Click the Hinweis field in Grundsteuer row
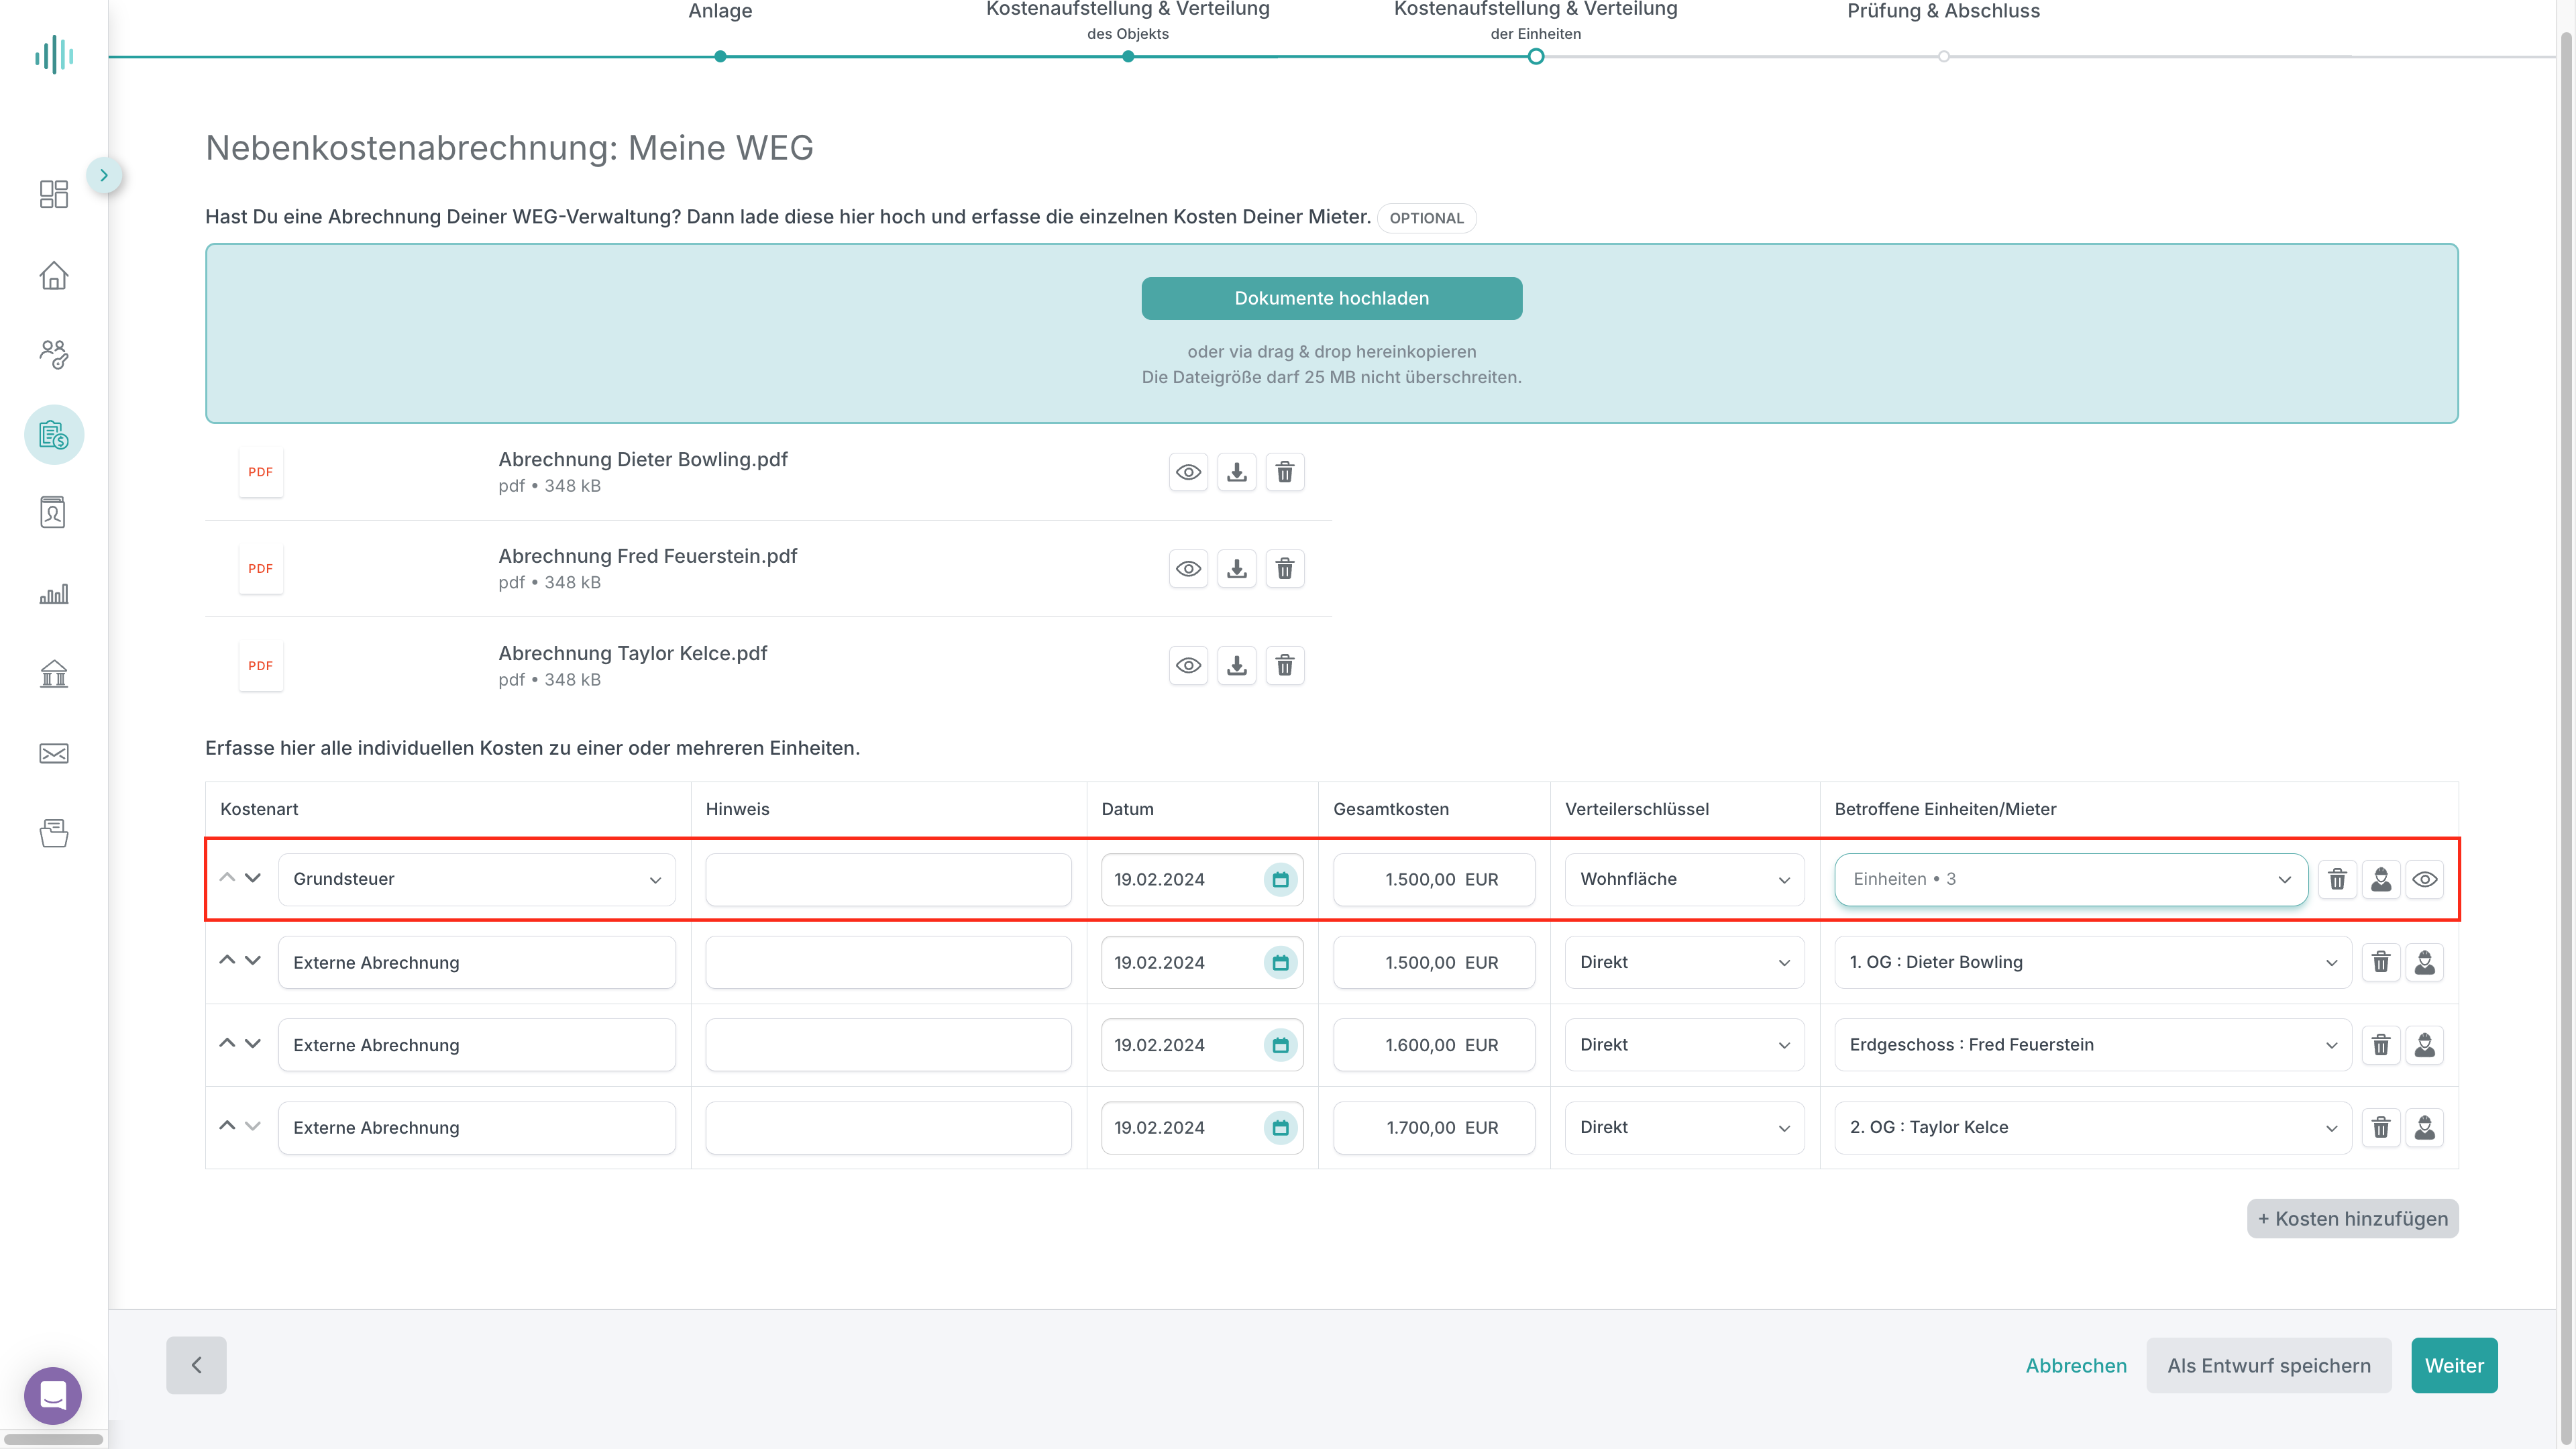This screenshot has height=1449, width=2576. pos(888,880)
